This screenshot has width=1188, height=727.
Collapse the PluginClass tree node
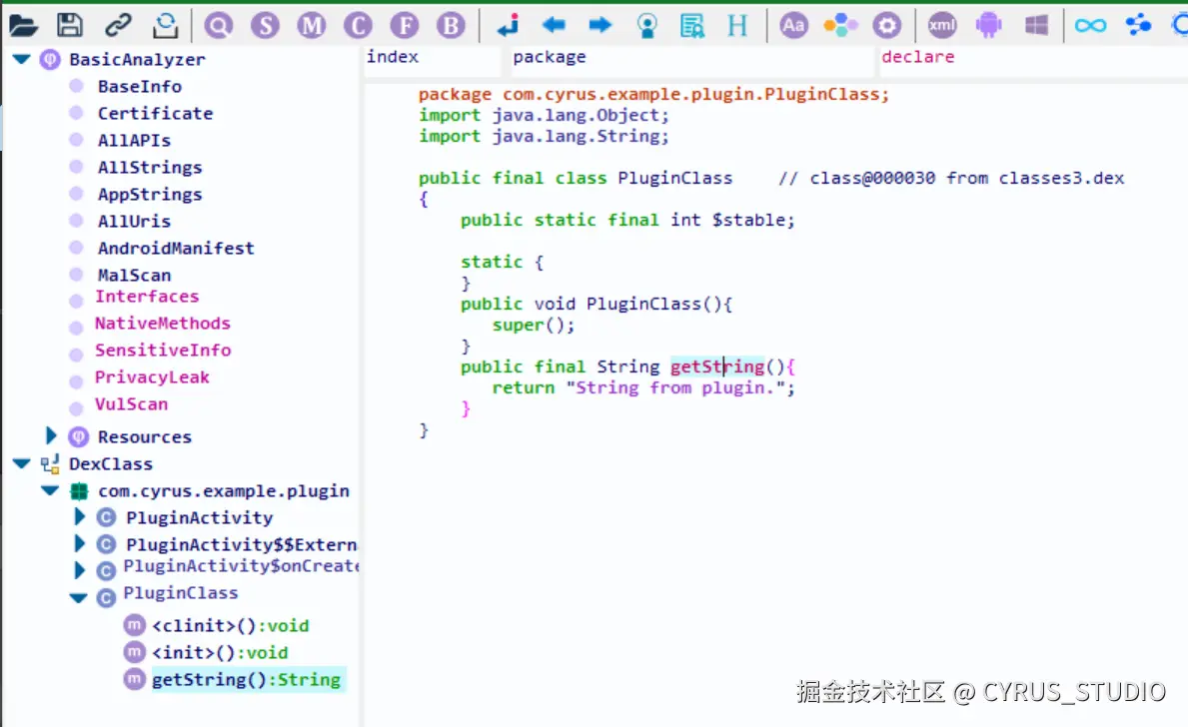78,597
